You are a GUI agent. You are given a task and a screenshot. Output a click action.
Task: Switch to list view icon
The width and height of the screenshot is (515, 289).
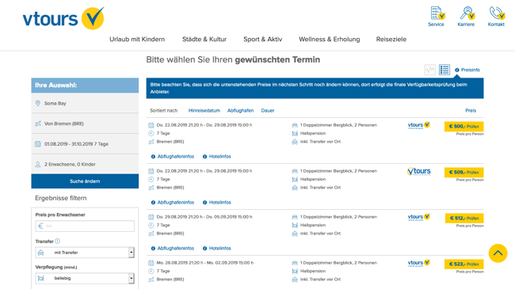(444, 70)
